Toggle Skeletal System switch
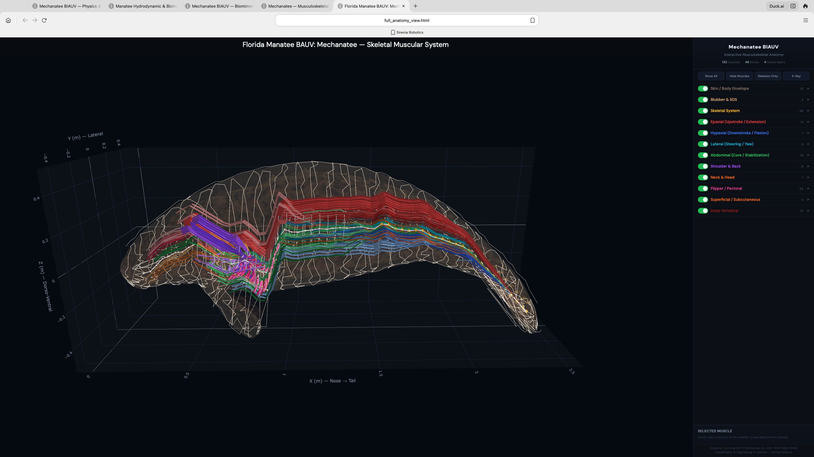This screenshot has height=457, width=814. click(703, 111)
